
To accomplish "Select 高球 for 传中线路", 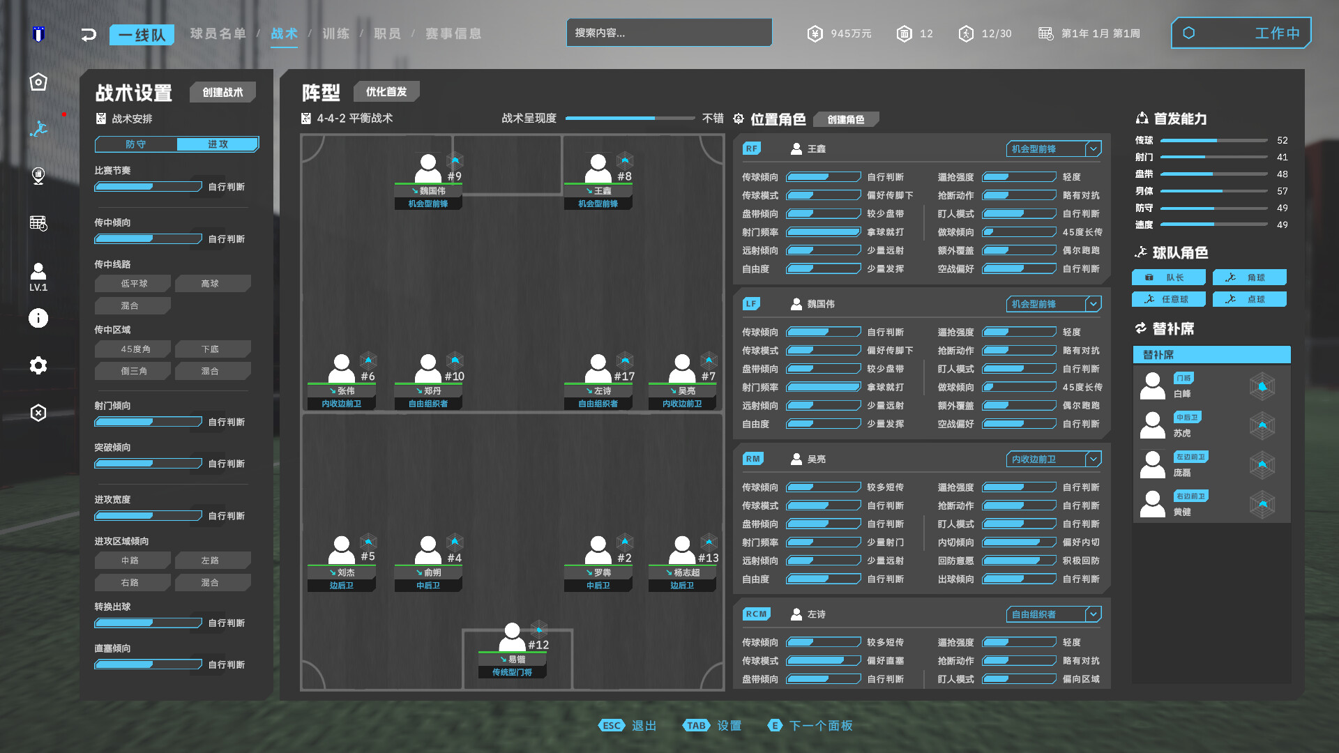I will [x=213, y=283].
